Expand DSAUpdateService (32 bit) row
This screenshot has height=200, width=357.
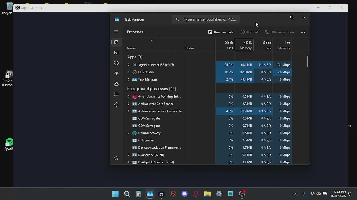129,162
